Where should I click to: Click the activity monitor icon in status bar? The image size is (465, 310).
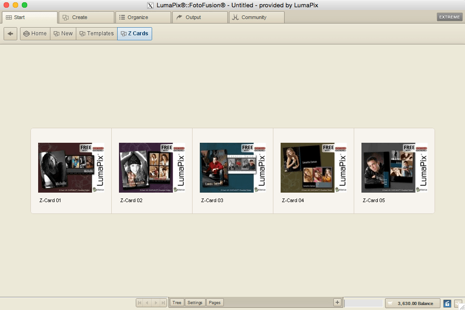[x=458, y=304]
